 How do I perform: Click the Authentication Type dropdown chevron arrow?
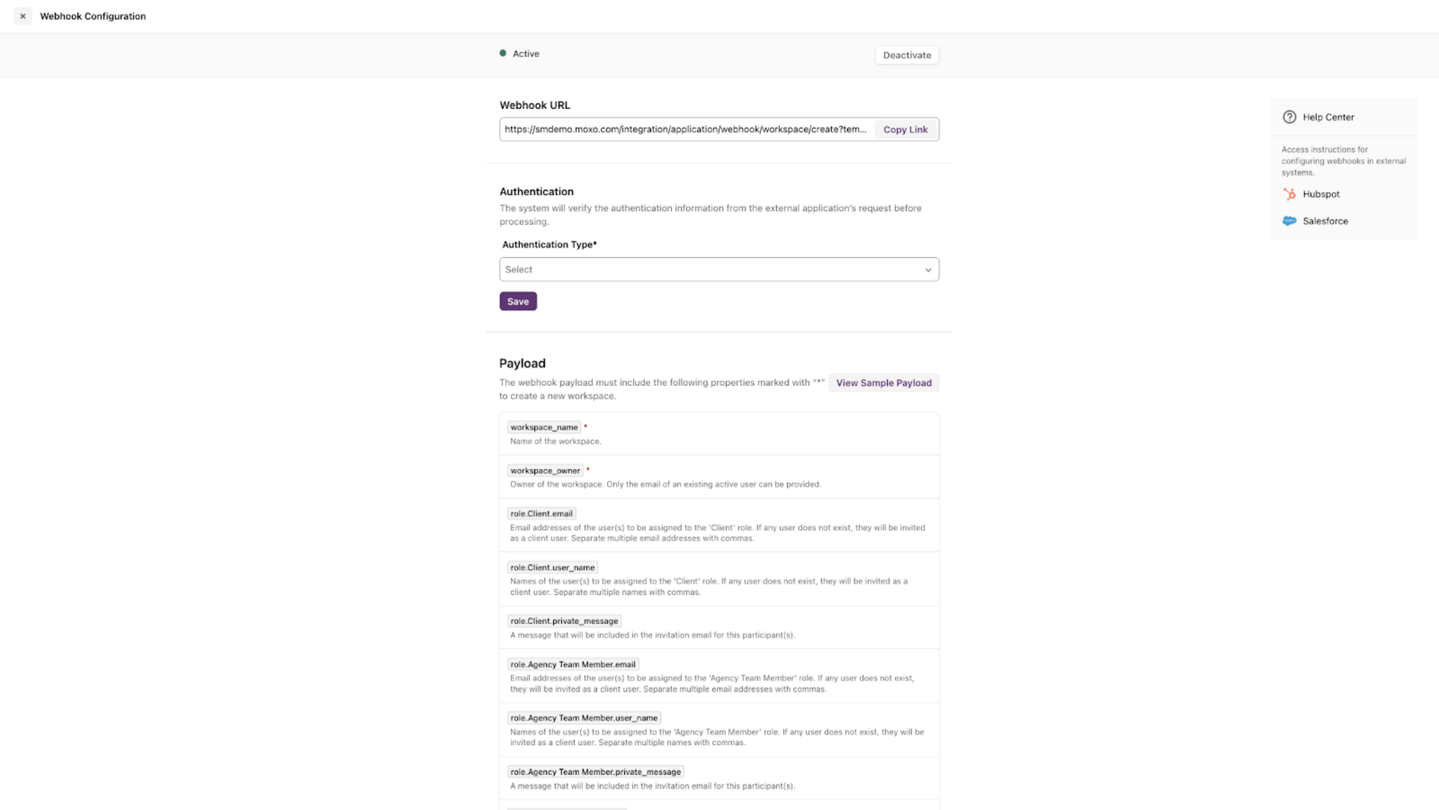[x=928, y=270]
